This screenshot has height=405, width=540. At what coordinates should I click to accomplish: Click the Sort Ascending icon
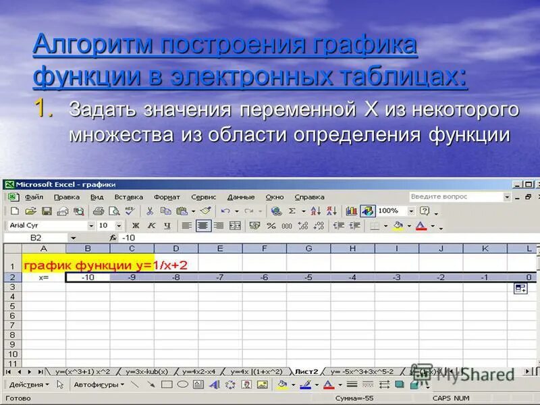pyautogui.click(x=315, y=209)
